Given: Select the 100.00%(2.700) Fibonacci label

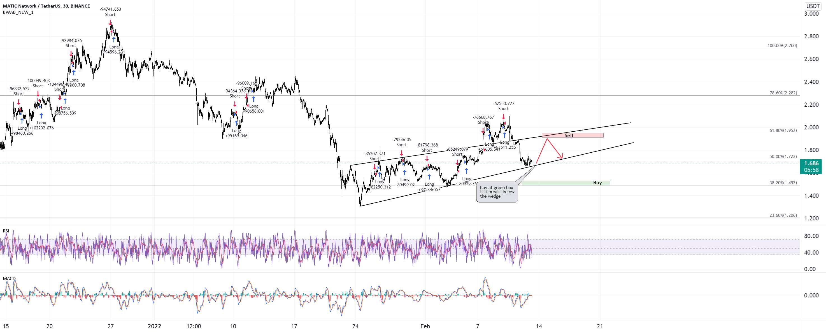Looking at the screenshot, I should tap(782, 46).
